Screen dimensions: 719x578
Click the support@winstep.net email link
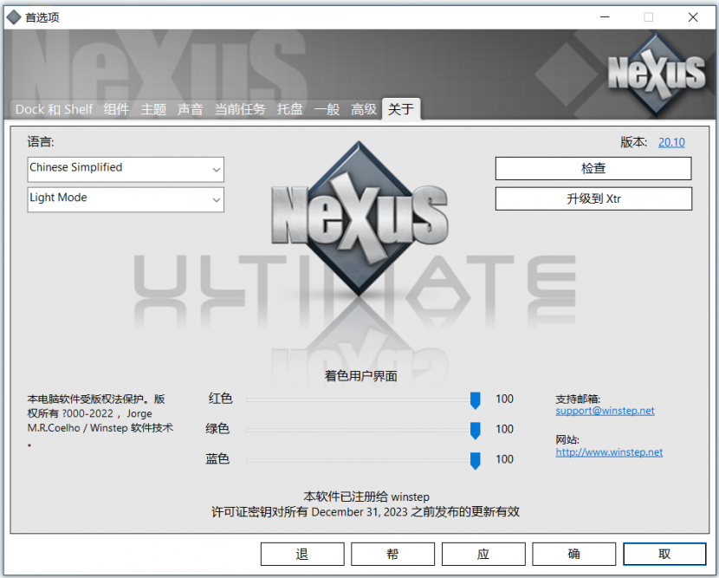click(x=605, y=411)
